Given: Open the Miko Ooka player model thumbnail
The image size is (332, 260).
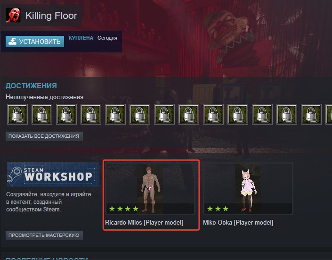Looking at the screenshot, I should tap(248, 188).
